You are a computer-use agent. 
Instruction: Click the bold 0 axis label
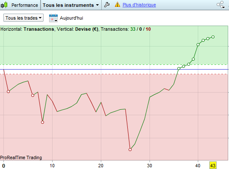pos(4,166)
